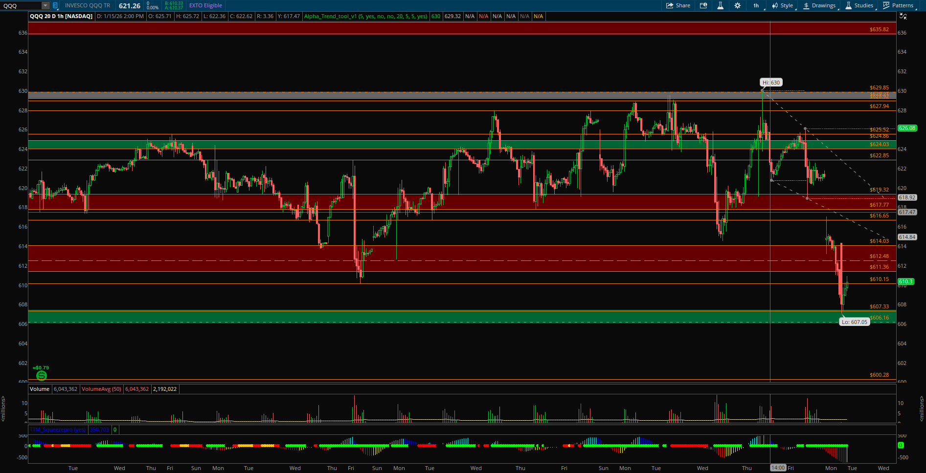Open chart settings gear icon
This screenshot has width=926, height=473.
[737, 5]
